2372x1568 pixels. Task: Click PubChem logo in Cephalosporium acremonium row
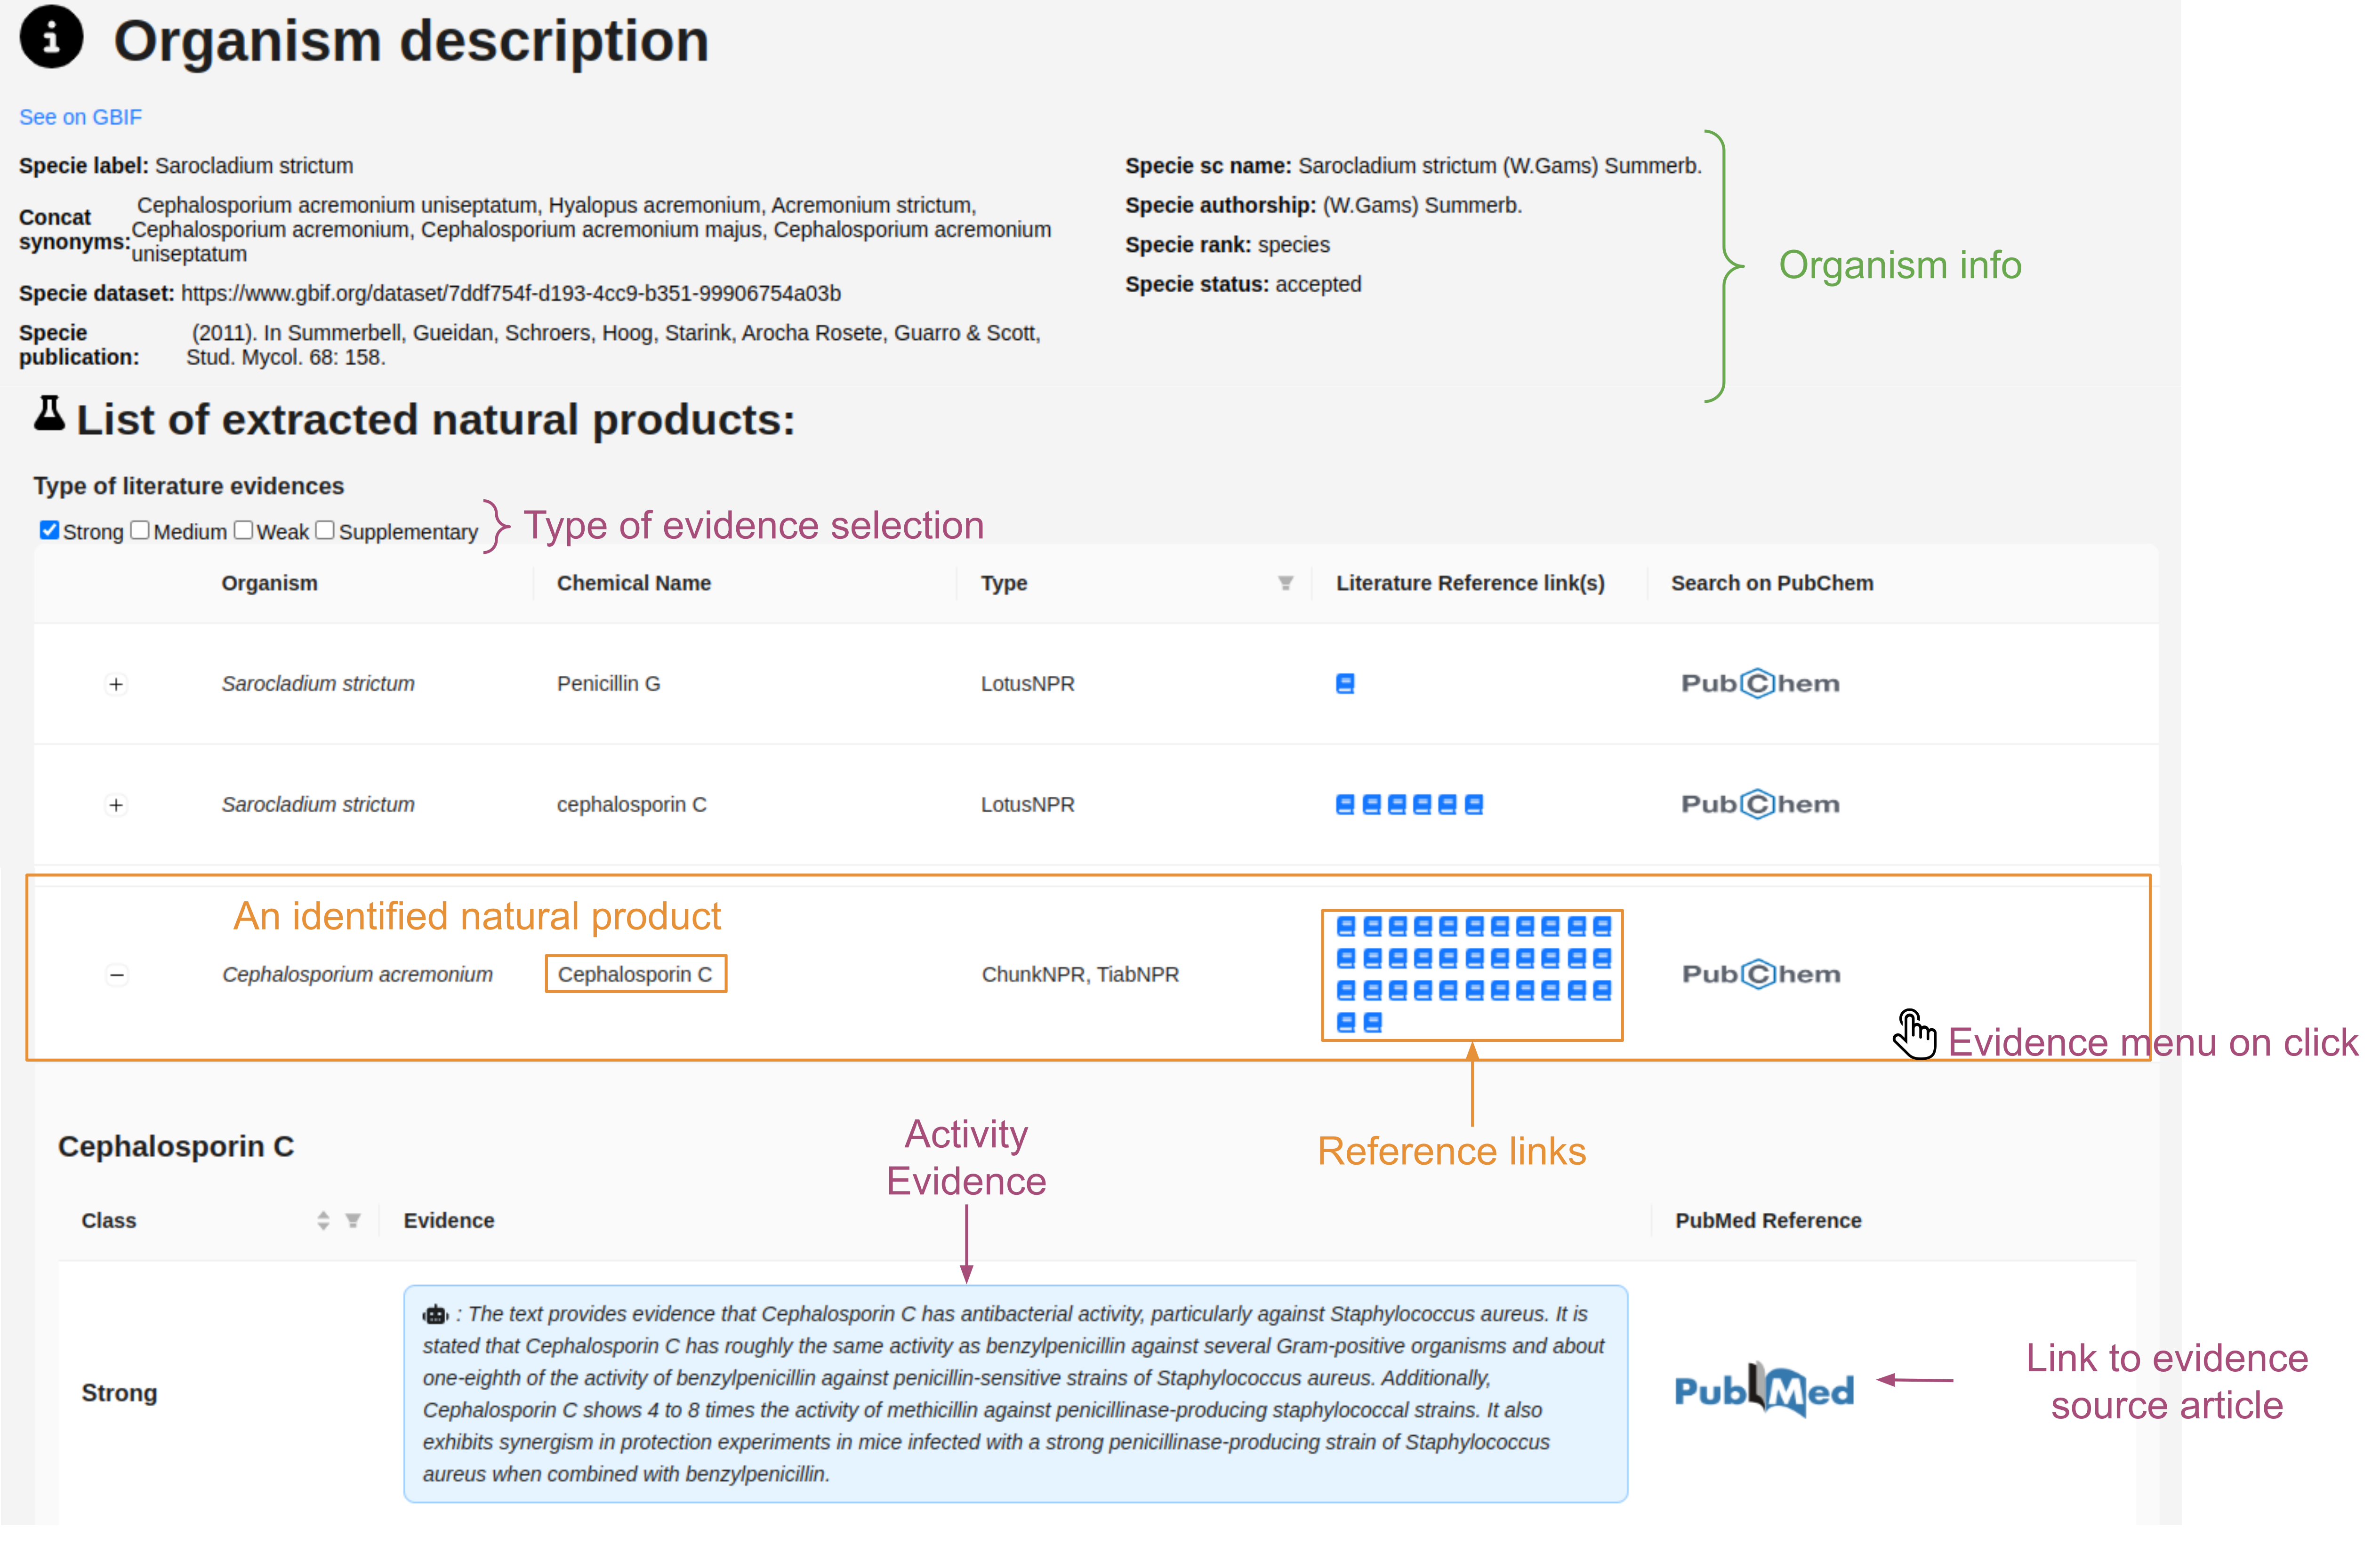(1761, 975)
